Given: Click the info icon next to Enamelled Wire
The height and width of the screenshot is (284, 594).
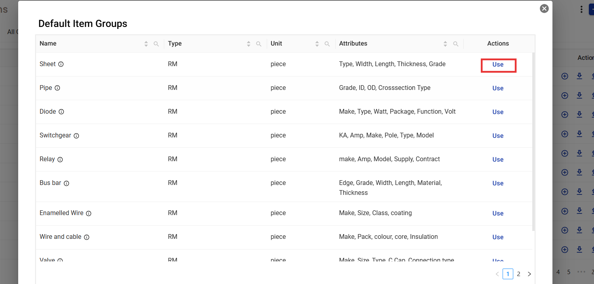Looking at the screenshot, I should click(x=89, y=213).
